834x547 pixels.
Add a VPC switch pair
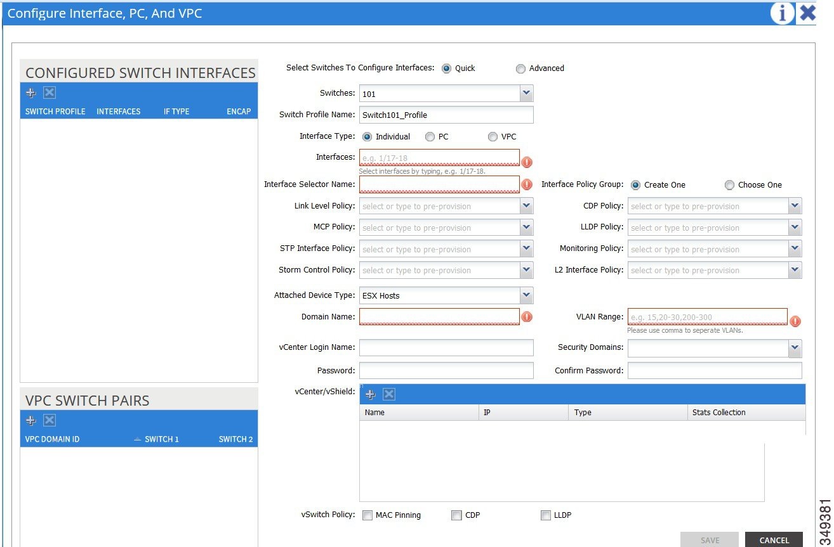(x=30, y=420)
